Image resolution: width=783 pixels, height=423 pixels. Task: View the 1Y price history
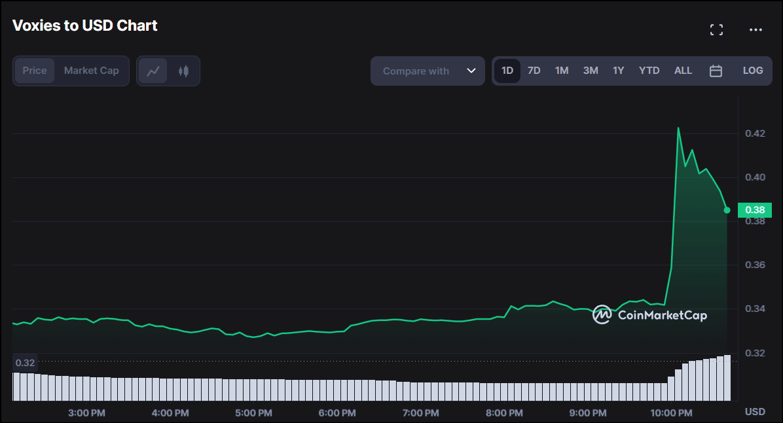[618, 71]
